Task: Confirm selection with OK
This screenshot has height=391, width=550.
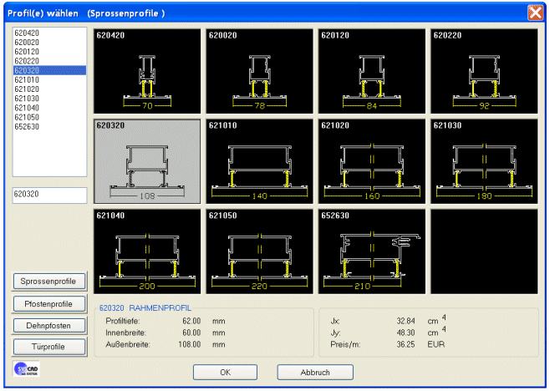Action: point(225,373)
